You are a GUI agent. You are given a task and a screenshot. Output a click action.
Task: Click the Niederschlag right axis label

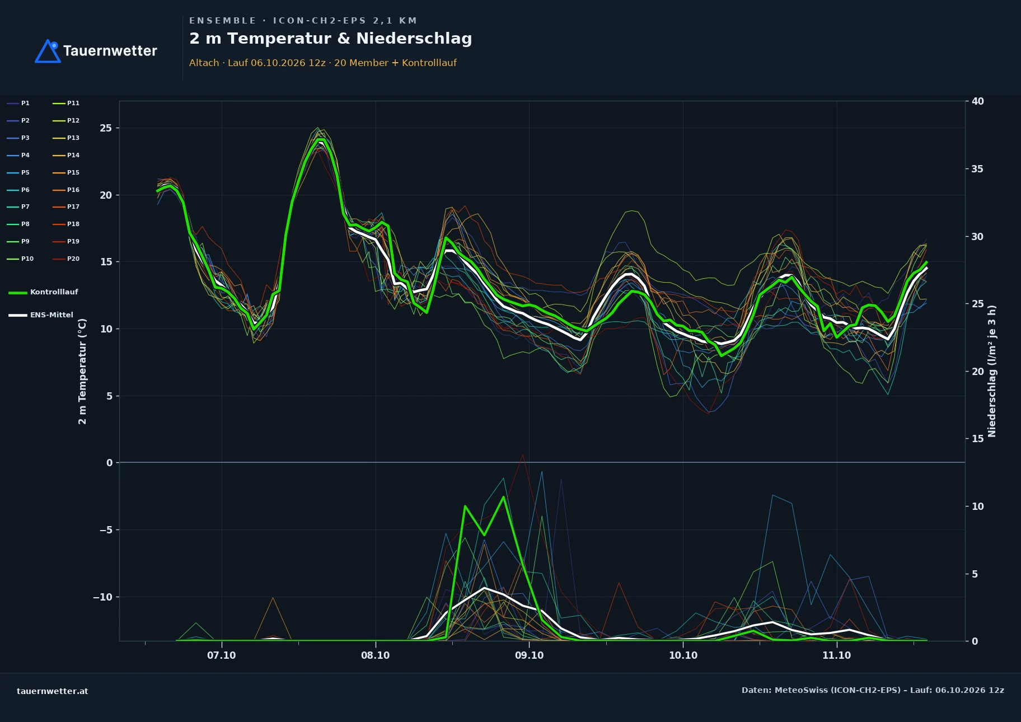point(992,371)
